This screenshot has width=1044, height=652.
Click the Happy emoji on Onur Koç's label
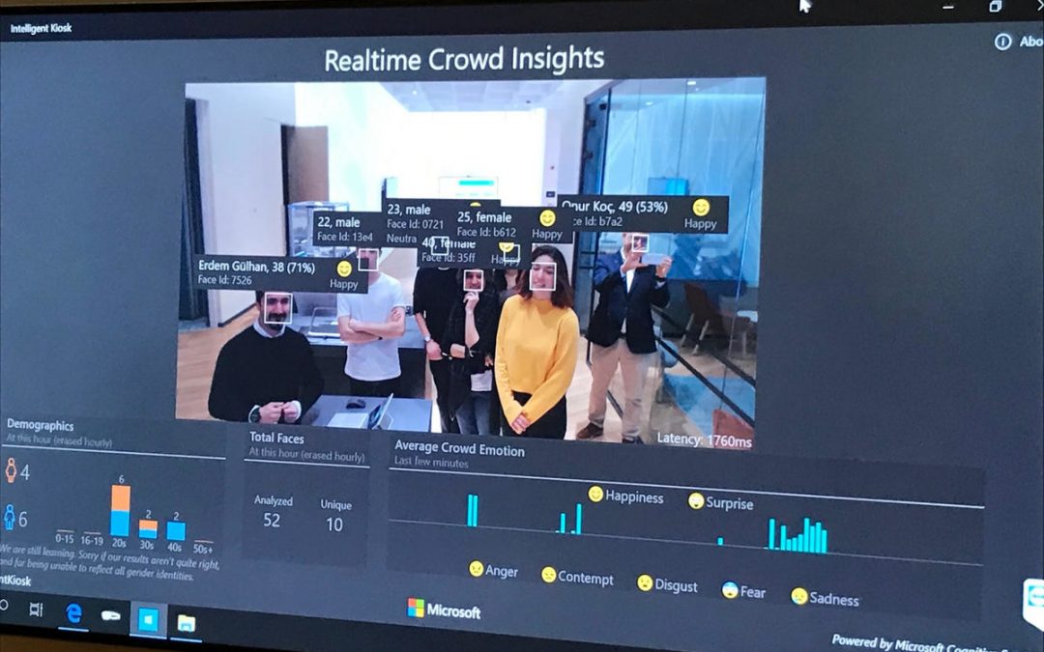click(701, 208)
